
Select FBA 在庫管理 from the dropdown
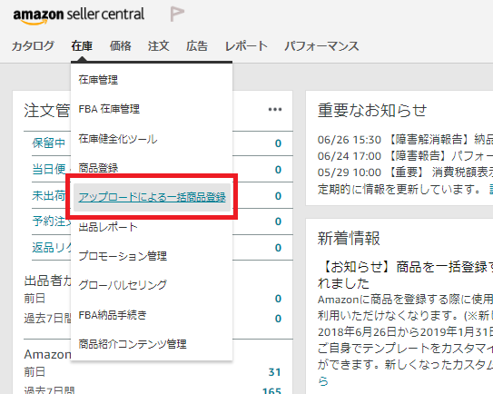point(109,109)
